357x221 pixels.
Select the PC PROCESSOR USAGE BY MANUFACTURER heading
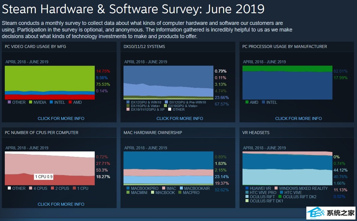click(284, 47)
